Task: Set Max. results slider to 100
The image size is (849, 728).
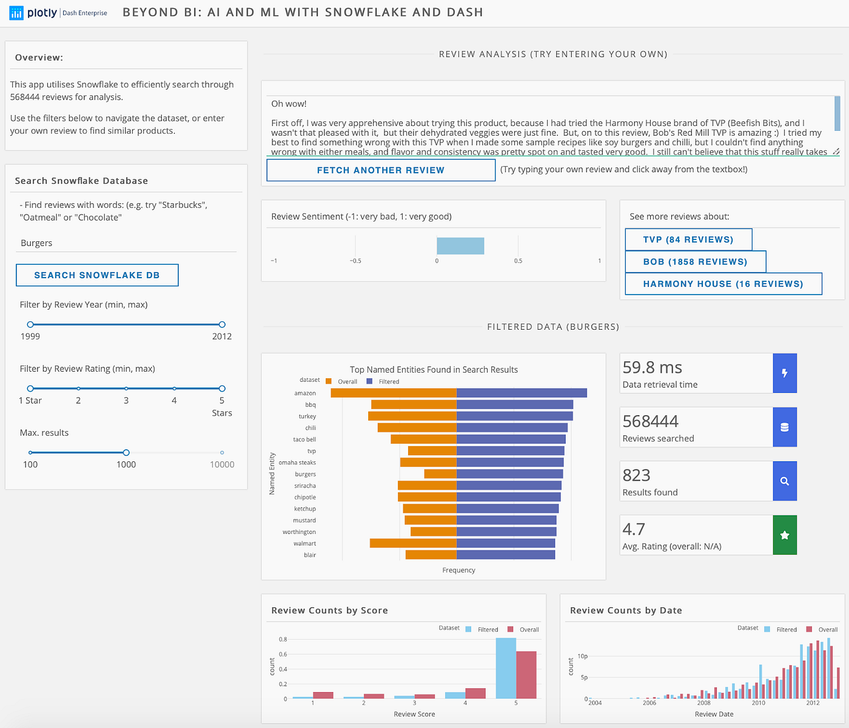Action: click(30, 453)
